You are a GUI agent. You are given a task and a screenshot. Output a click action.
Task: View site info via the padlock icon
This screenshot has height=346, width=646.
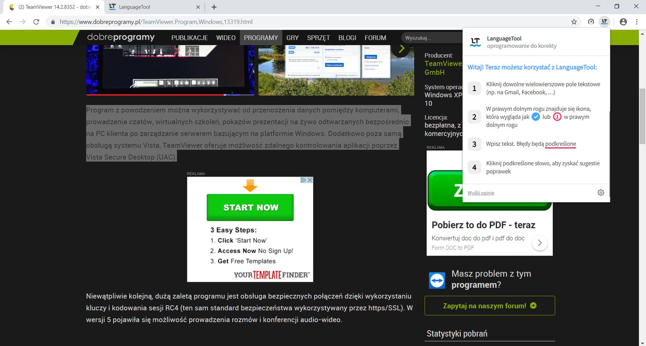(x=53, y=22)
